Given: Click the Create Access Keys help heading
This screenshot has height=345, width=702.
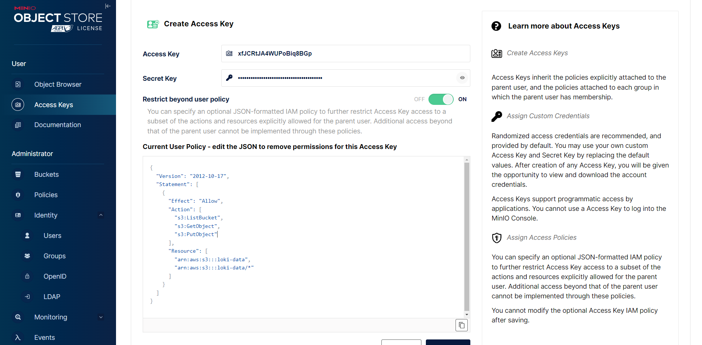Looking at the screenshot, I should [537, 53].
